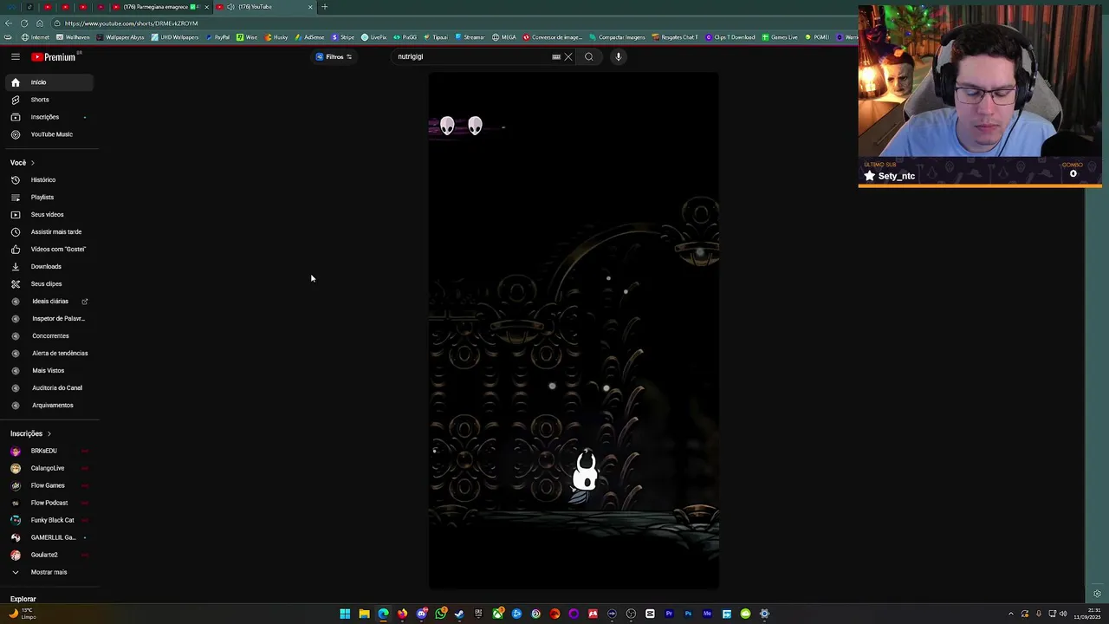Viewport: 1109px width, 624px height.
Task: Click the Shorts video player
Action: coord(574,330)
